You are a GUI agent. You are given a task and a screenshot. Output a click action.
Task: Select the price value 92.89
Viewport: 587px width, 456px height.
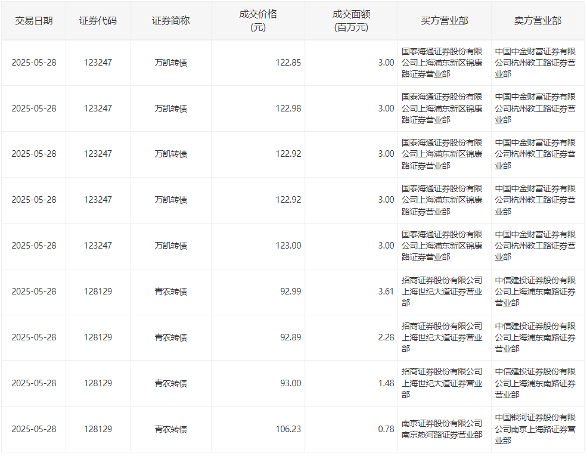click(291, 337)
